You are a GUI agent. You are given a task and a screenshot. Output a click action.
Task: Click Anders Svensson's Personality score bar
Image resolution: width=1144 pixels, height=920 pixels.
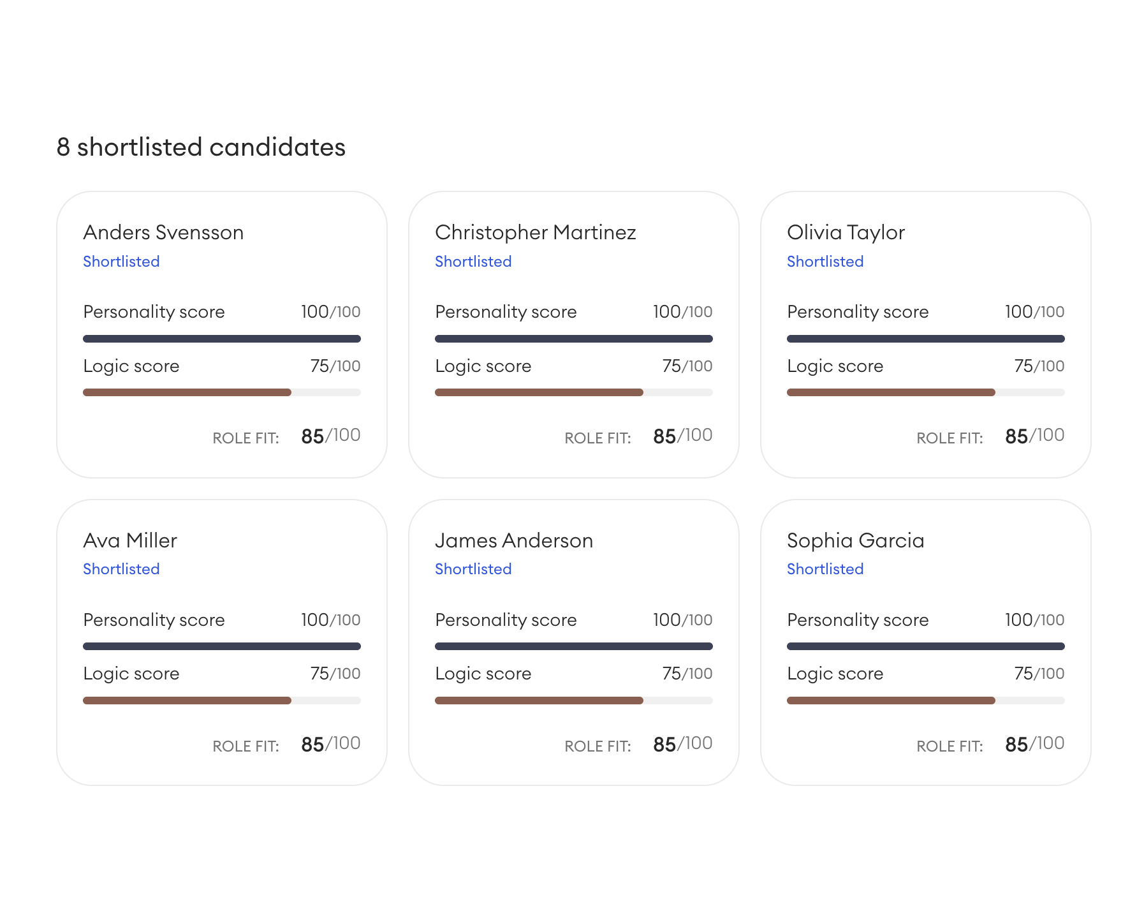coord(222,339)
